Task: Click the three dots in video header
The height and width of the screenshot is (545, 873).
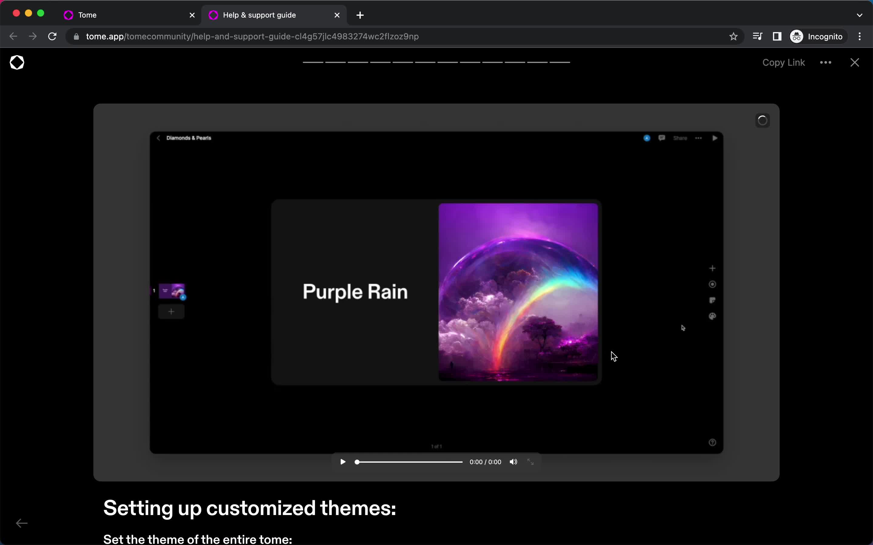Action: click(698, 138)
